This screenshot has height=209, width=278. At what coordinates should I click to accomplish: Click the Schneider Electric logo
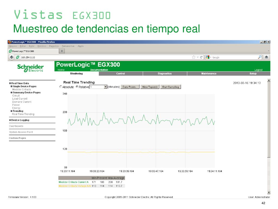pos(30,68)
